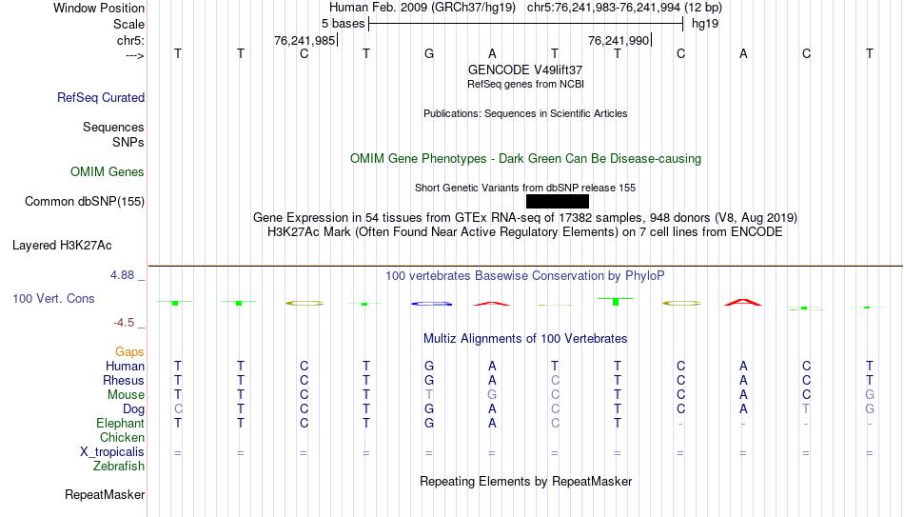Image resolution: width=904 pixels, height=517 pixels.
Task: Click the 76,241,990 coordinate marker
Action: [619, 40]
